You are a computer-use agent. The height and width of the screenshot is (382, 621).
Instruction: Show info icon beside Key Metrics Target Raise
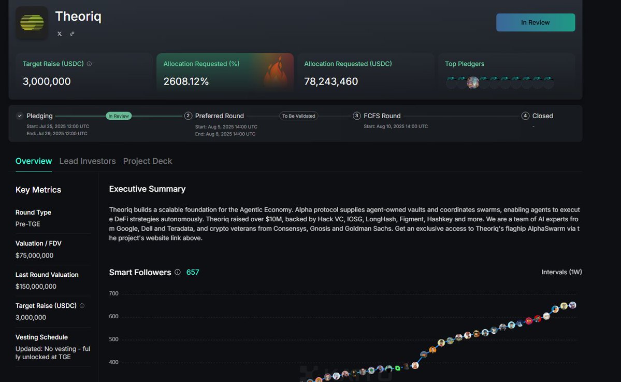pyautogui.click(x=82, y=306)
